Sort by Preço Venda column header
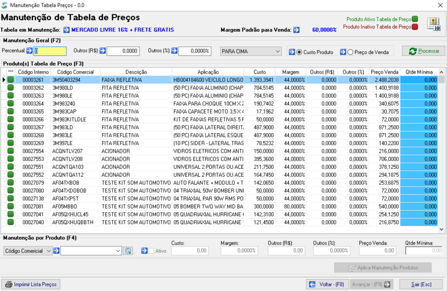This screenshot has height=291, width=447. pyautogui.click(x=384, y=72)
